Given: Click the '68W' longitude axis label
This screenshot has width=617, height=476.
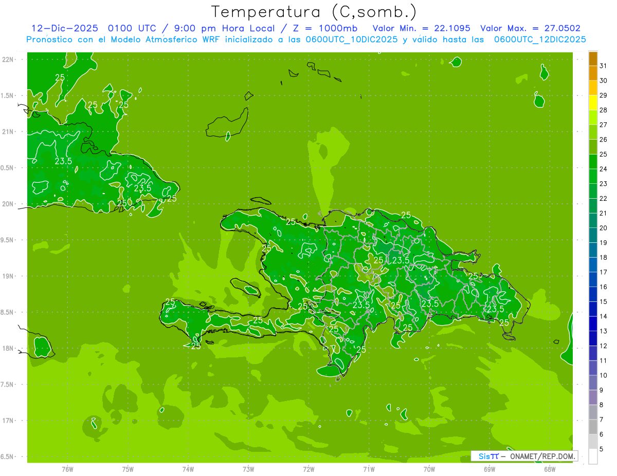Looking at the screenshot, I should pos(550,469).
